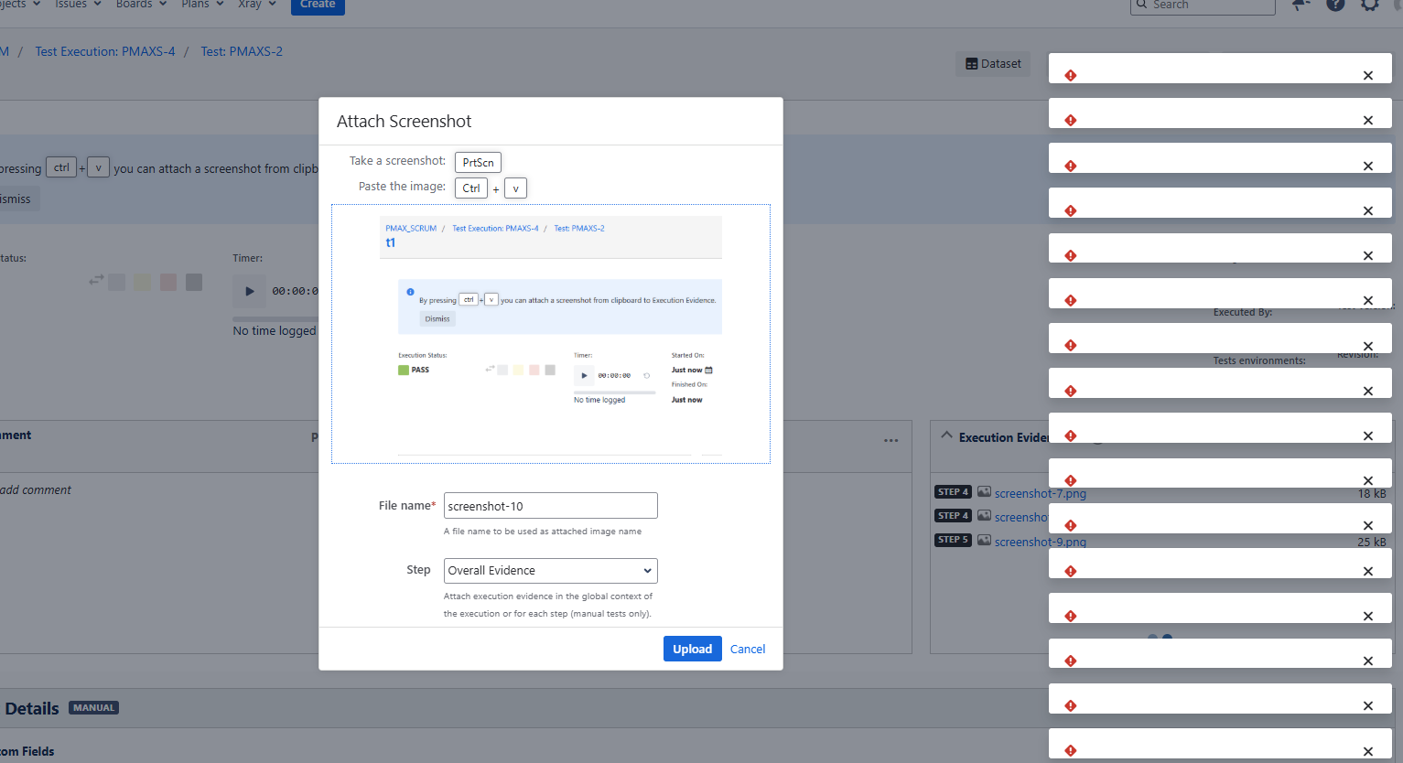Click the MANUAL badge next to Details
The height and width of the screenshot is (763, 1403).
click(x=94, y=708)
